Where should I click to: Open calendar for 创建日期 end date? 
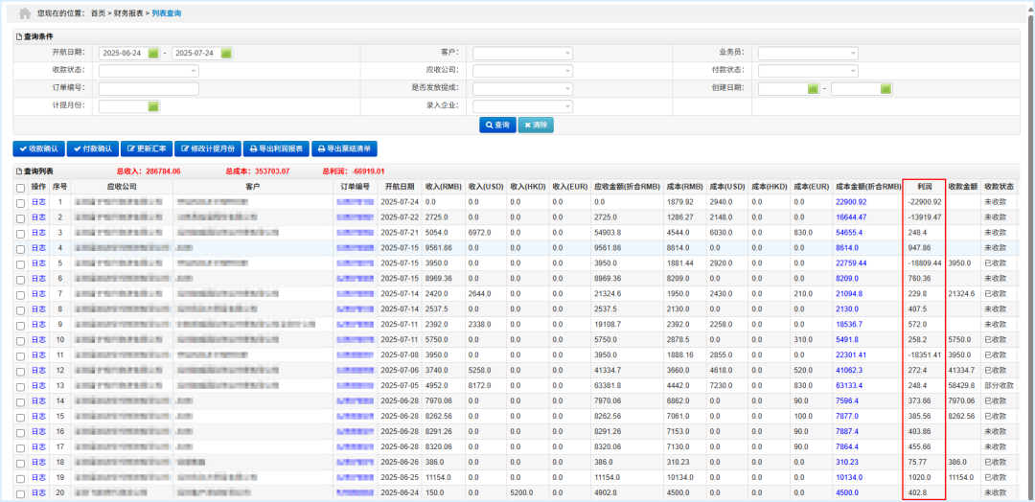(x=886, y=88)
